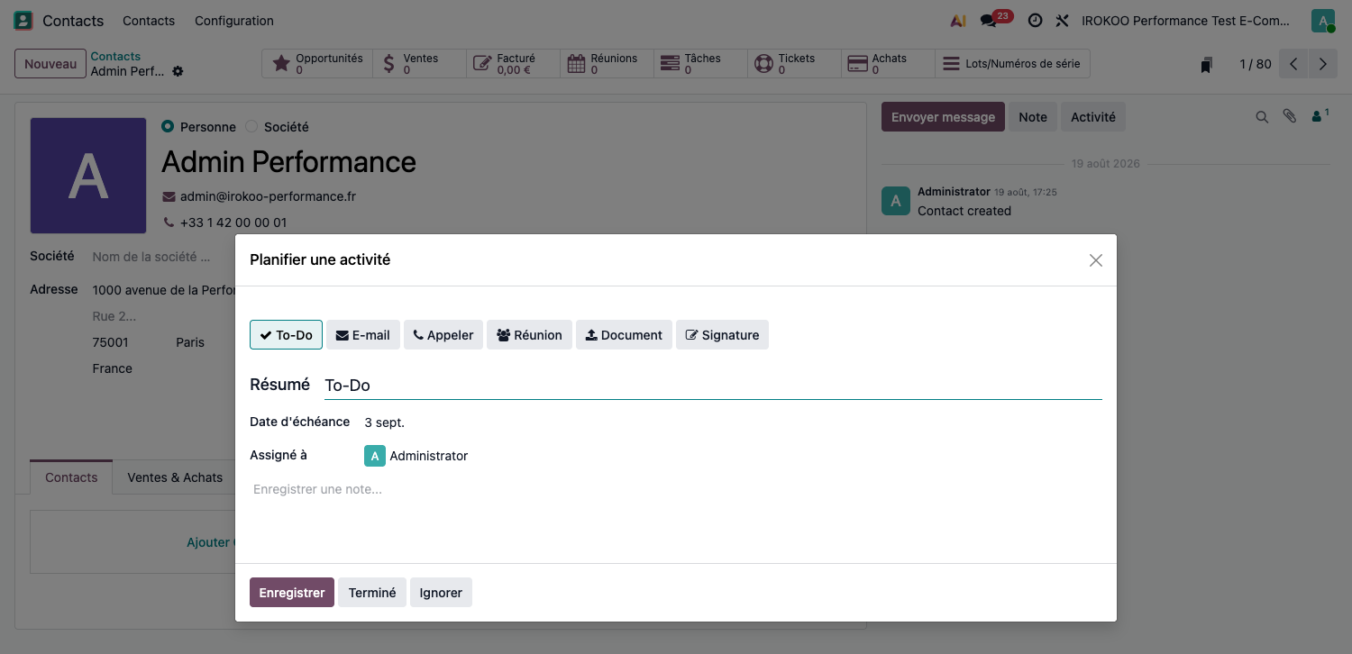Select the Personne radio button
Screen dimensions: 1352x654
[x=168, y=127]
